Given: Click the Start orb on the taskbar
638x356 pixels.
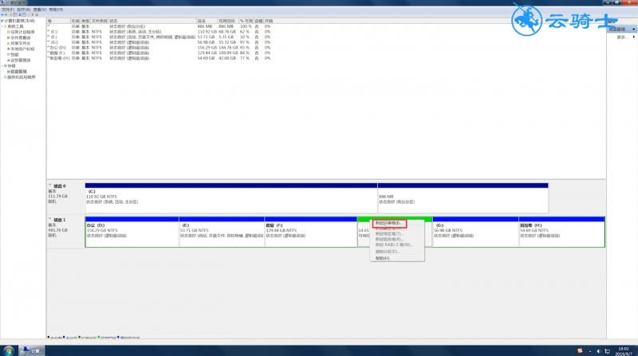Looking at the screenshot, I should [x=8, y=350].
